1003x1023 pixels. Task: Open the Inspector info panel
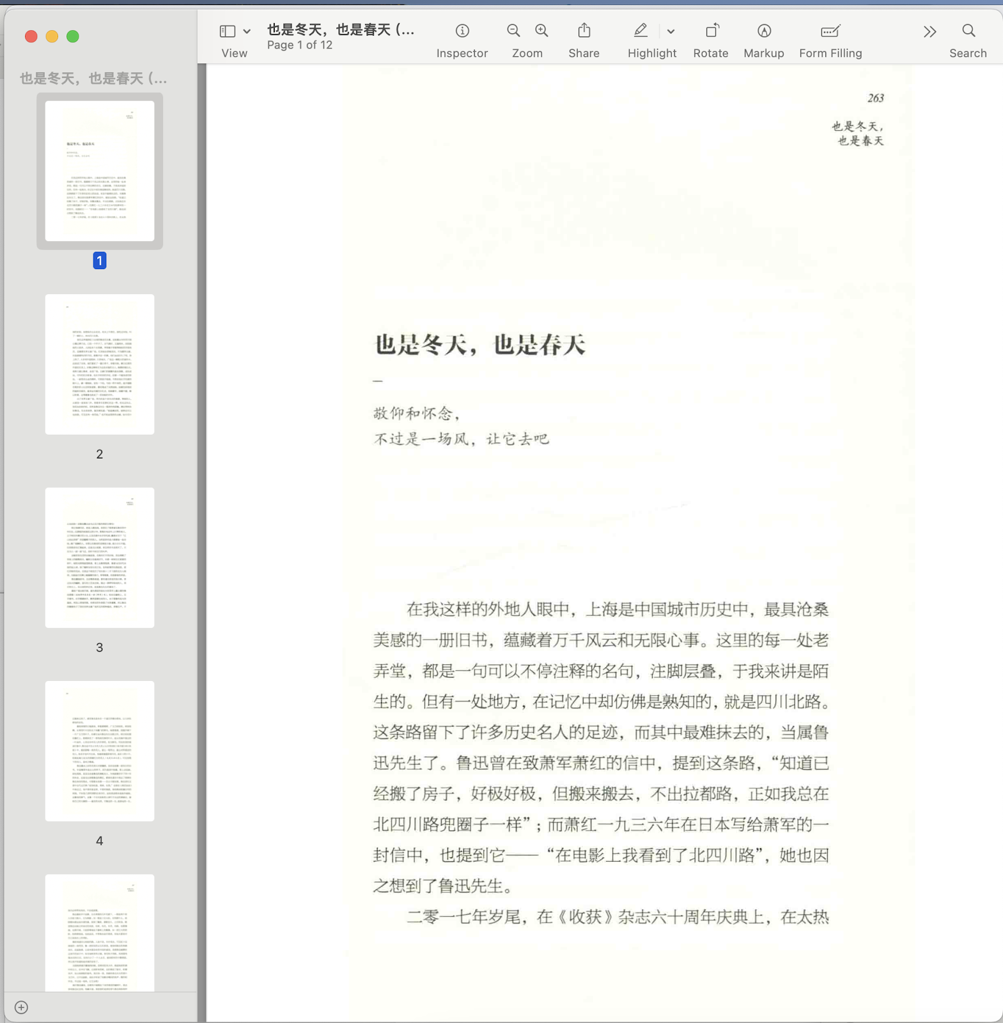462,31
